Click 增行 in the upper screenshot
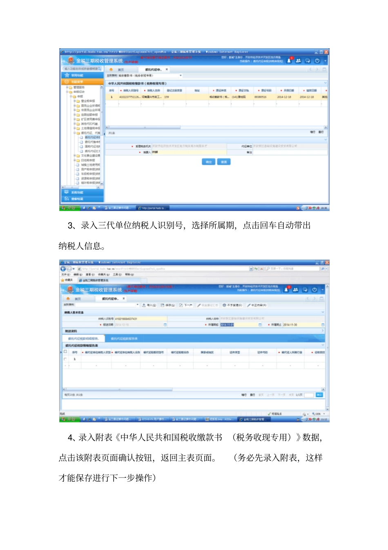 pos(312,132)
